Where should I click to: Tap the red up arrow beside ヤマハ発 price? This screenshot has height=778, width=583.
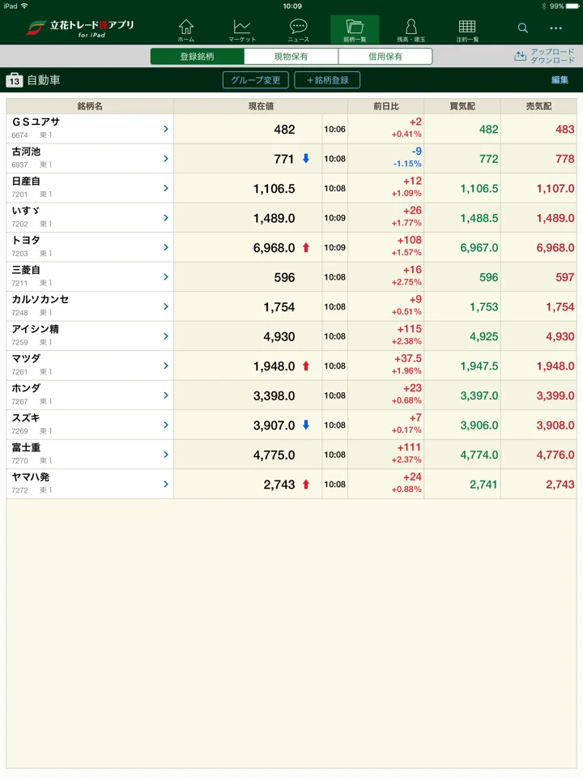click(306, 485)
